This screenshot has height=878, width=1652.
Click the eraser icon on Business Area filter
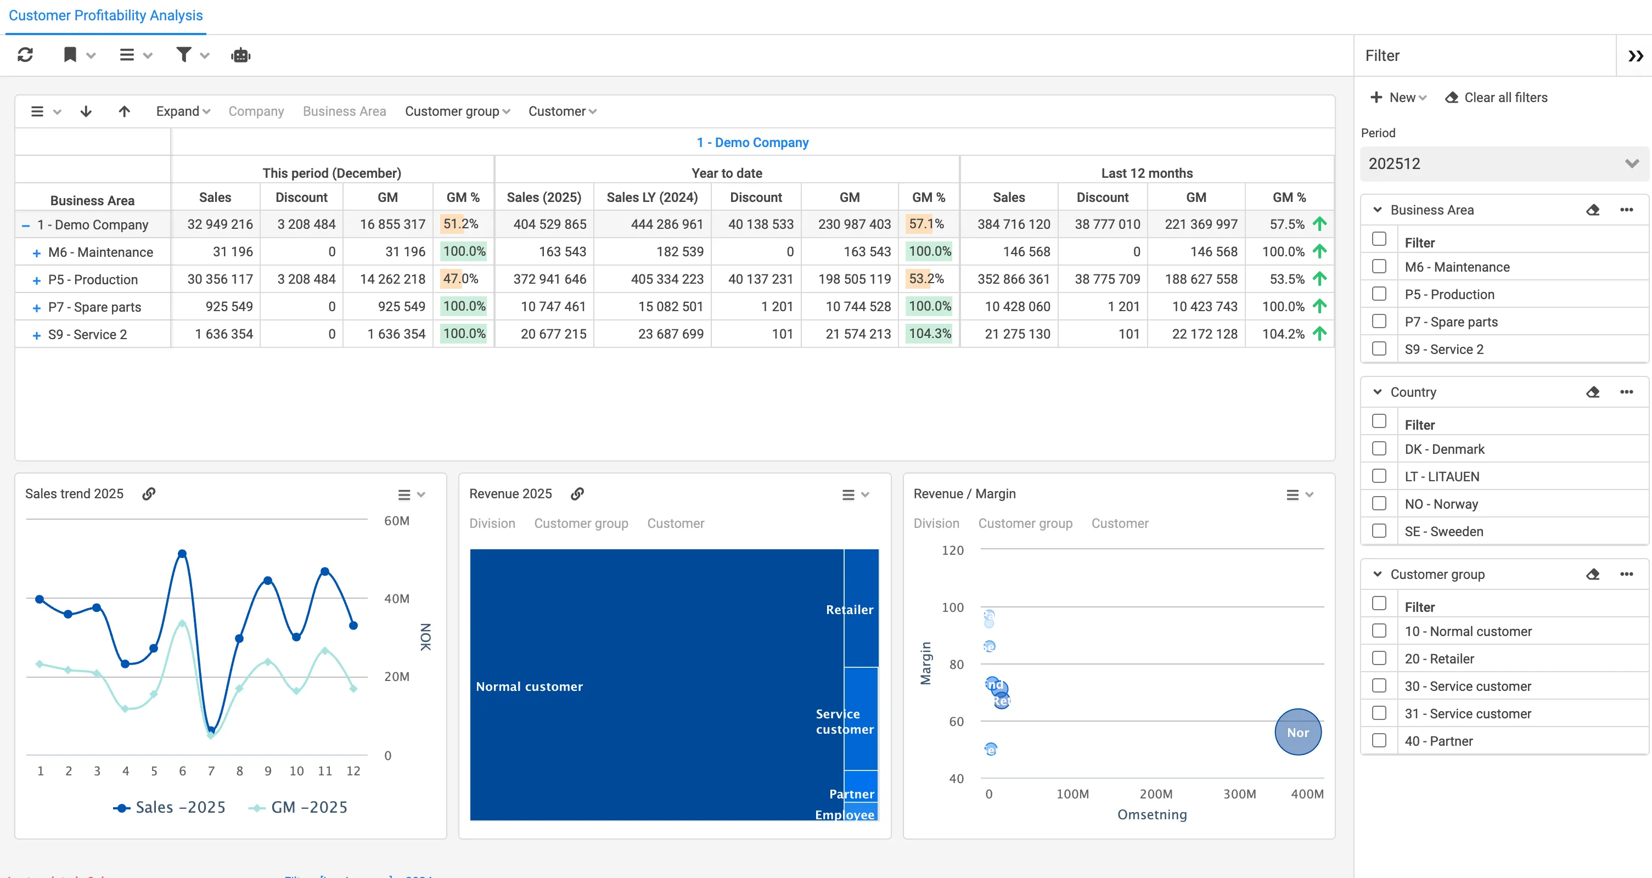tap(1593, 210)
